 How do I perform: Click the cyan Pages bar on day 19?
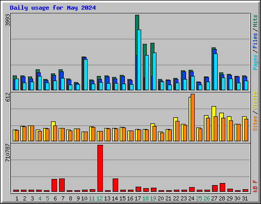point(154,71)
